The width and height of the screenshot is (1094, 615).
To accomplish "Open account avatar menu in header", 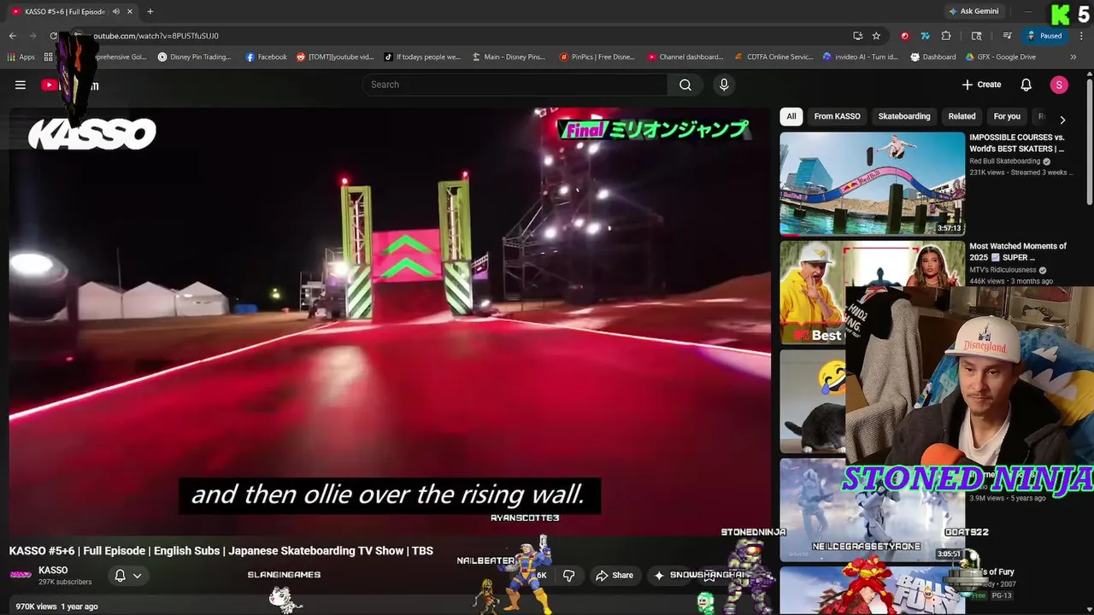I will [1059, 85].
